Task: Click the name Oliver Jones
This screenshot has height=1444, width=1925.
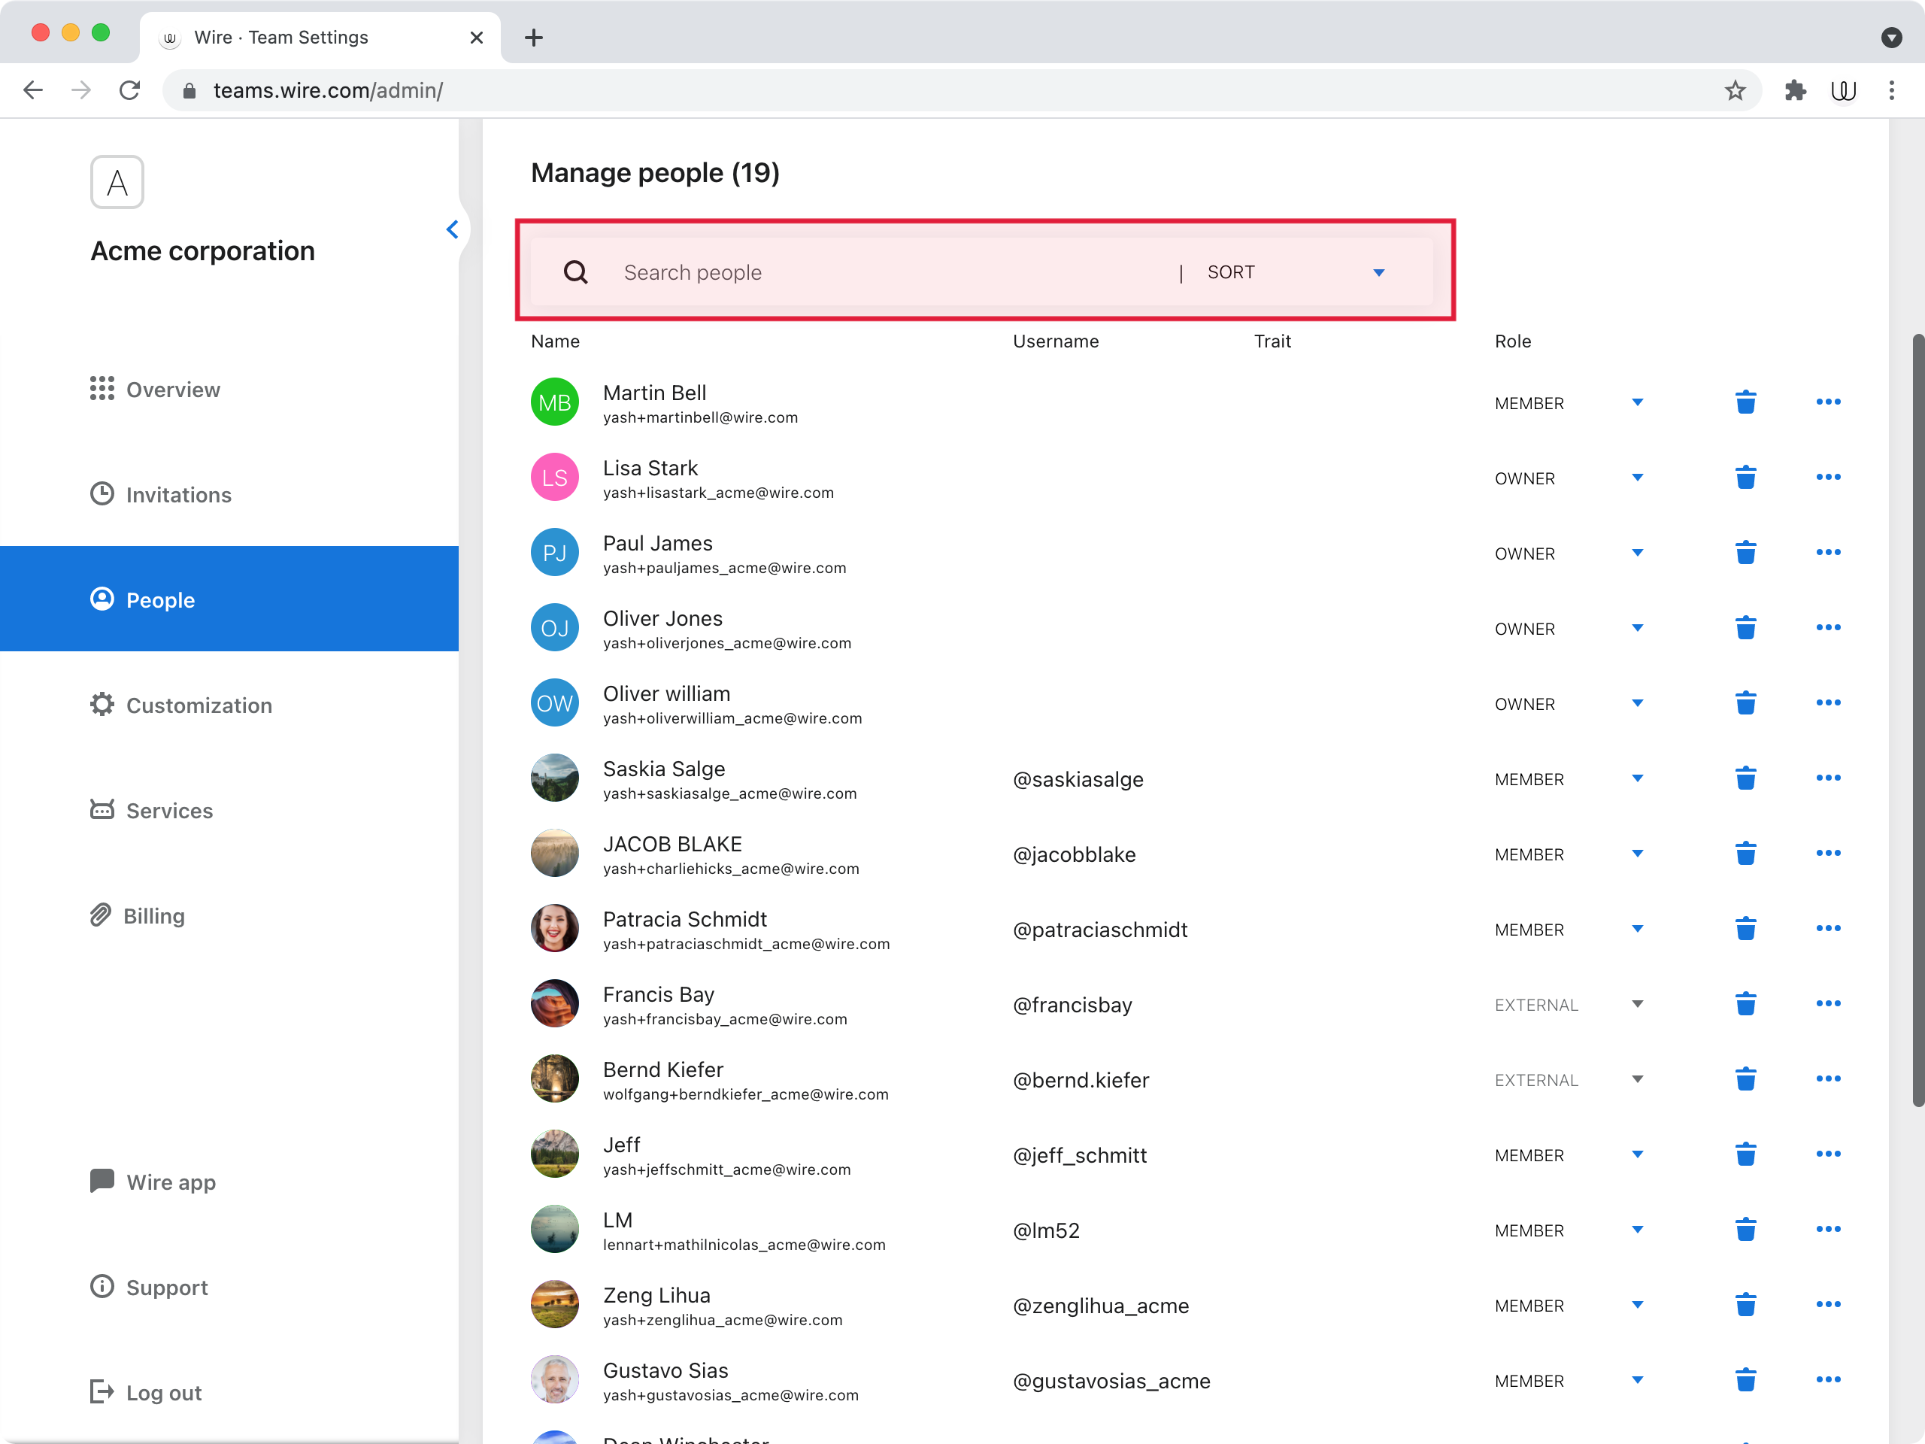Action: tap(662, 618)
